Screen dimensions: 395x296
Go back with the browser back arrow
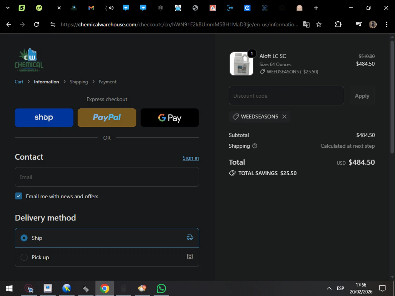pyautogui.click(x=9, y=24)
